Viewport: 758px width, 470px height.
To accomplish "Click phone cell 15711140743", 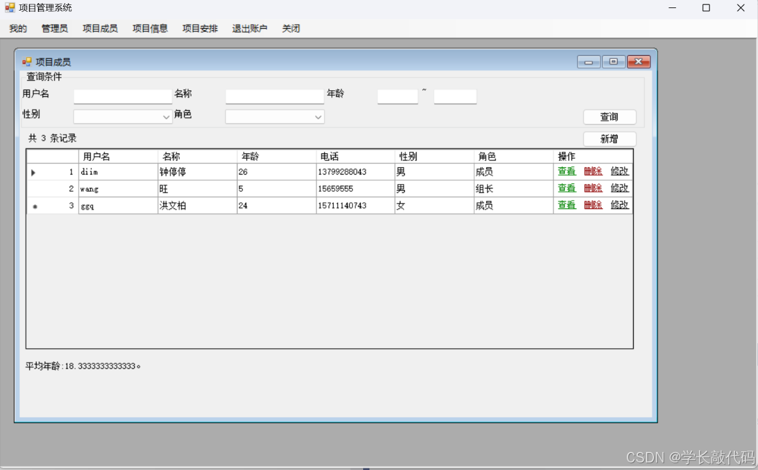I will [355, 206].
